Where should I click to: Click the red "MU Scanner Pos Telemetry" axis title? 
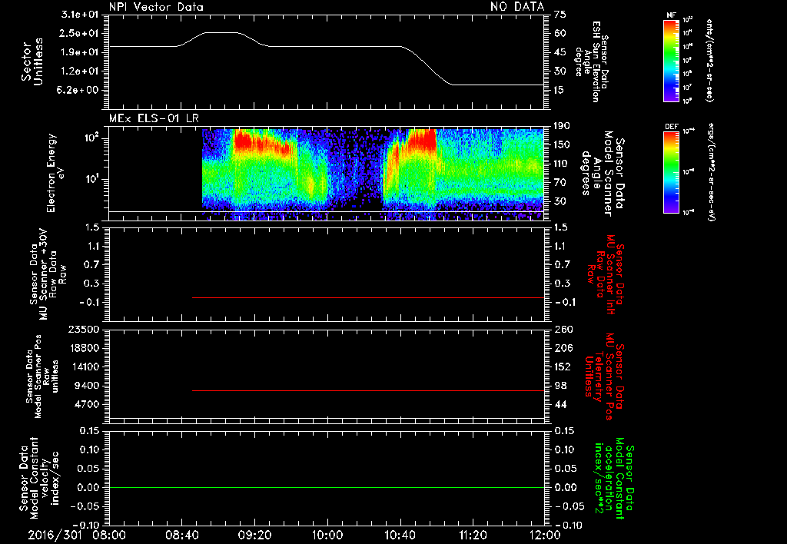pos(603,376)
